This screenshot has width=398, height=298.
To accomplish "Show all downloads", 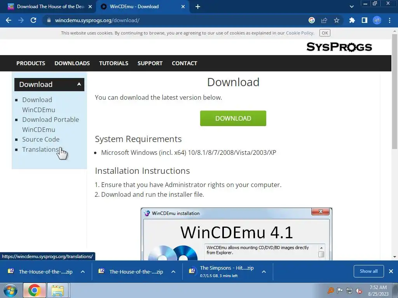I will [368, 271].
